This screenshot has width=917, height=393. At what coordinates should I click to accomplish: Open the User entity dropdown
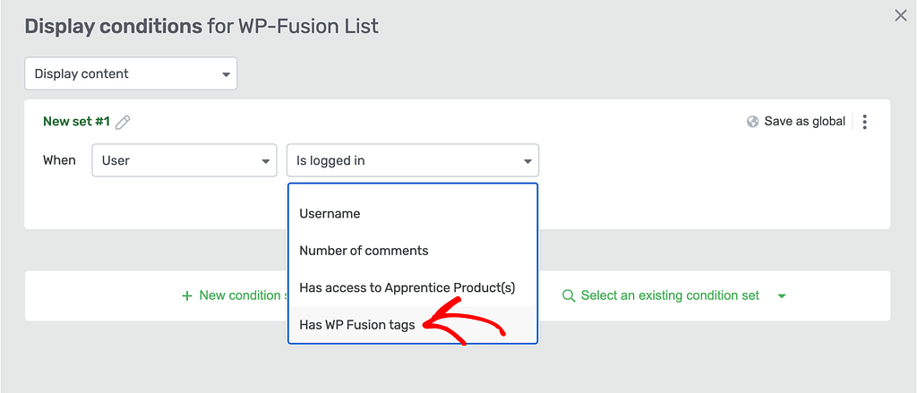184,160
